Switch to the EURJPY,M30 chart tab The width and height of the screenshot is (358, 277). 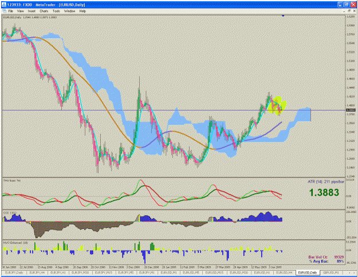point(80,272)
